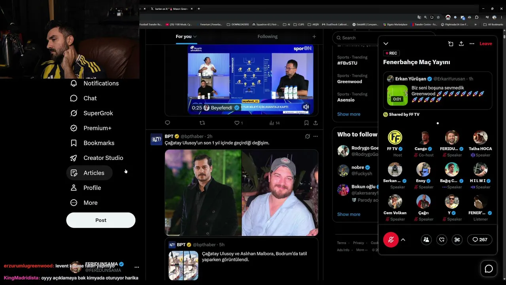Unmute the Beyefendi video sound

[306, 107]
